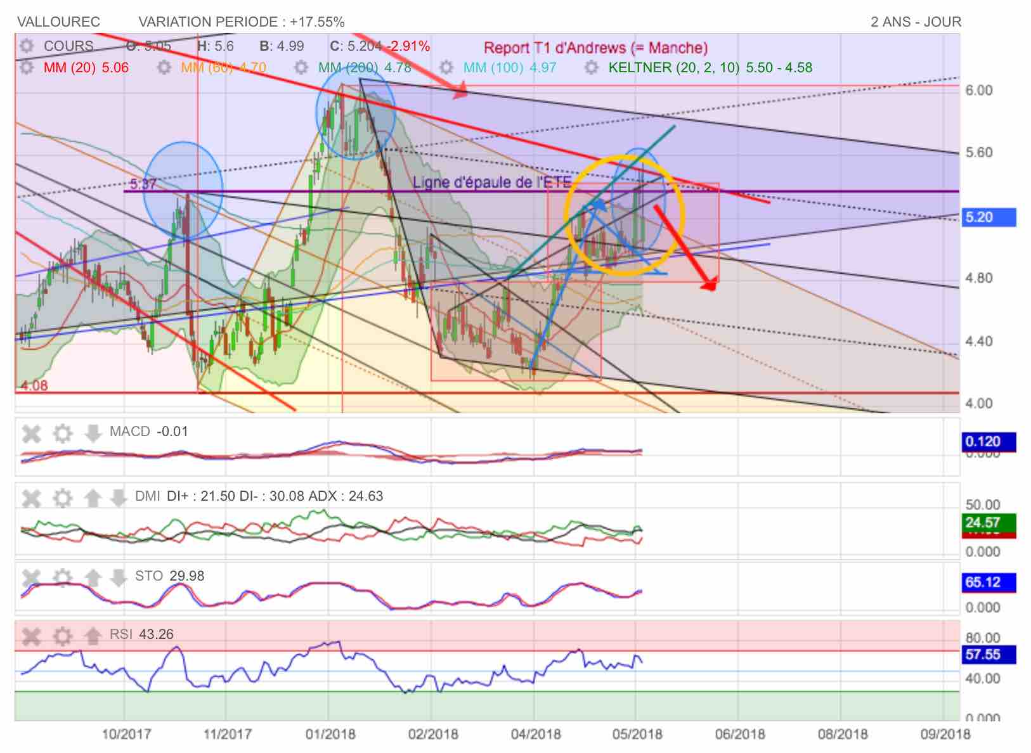1031x753 pixels.
Task: Move the DMI panel down
Action: pos(118,498)
